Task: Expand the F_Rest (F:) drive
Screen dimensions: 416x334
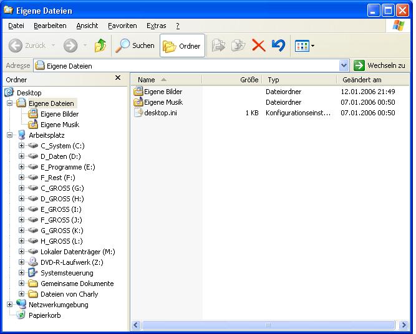Action: pyautogui.click(x=21, y=178)
